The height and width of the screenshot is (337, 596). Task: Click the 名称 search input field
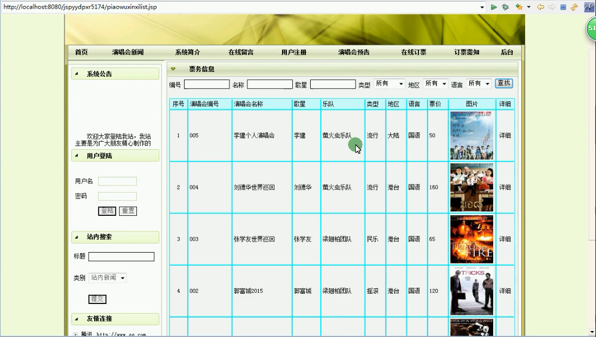coord(270,84)
